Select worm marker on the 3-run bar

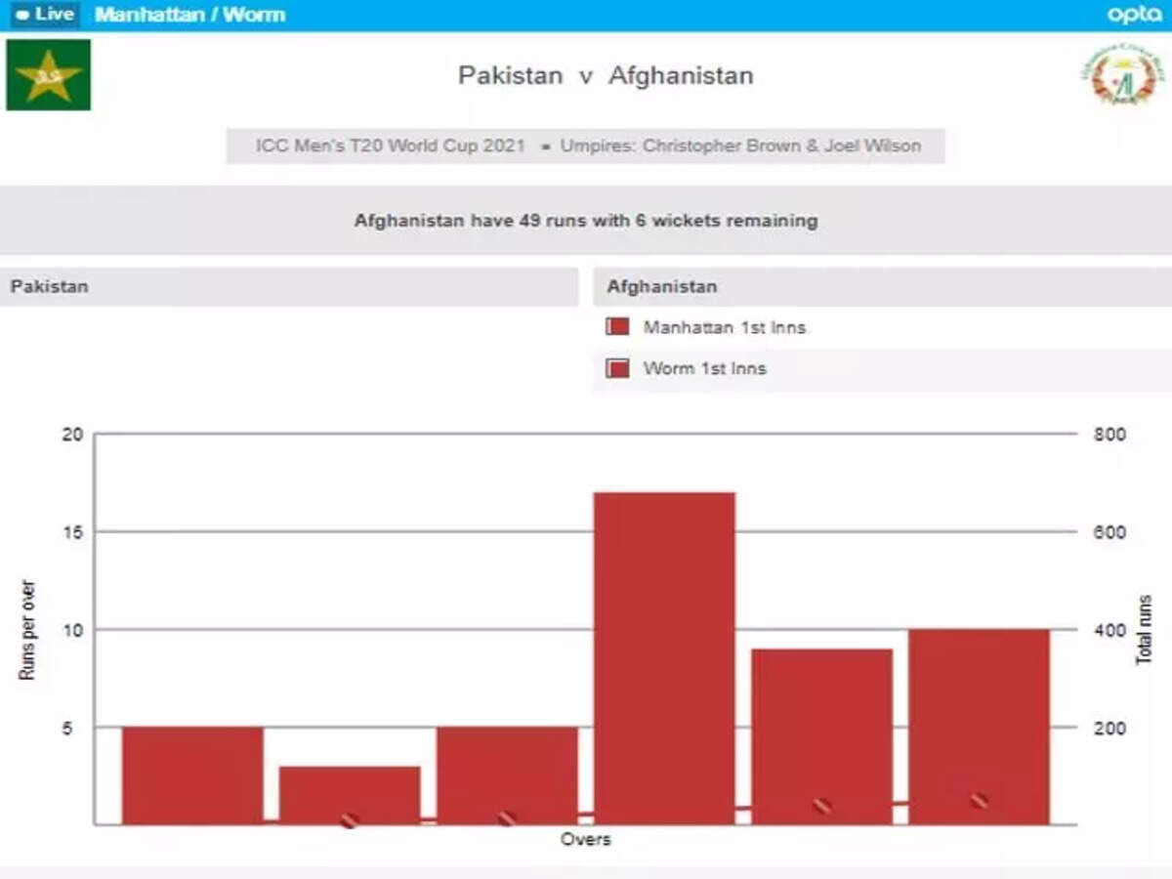point(349,820)
